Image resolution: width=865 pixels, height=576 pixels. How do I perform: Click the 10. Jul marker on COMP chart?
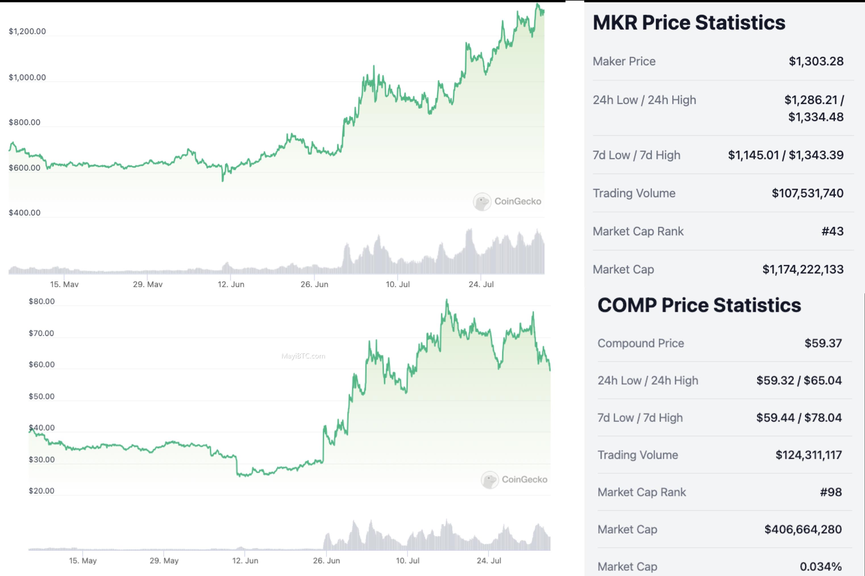coord(407,561)
